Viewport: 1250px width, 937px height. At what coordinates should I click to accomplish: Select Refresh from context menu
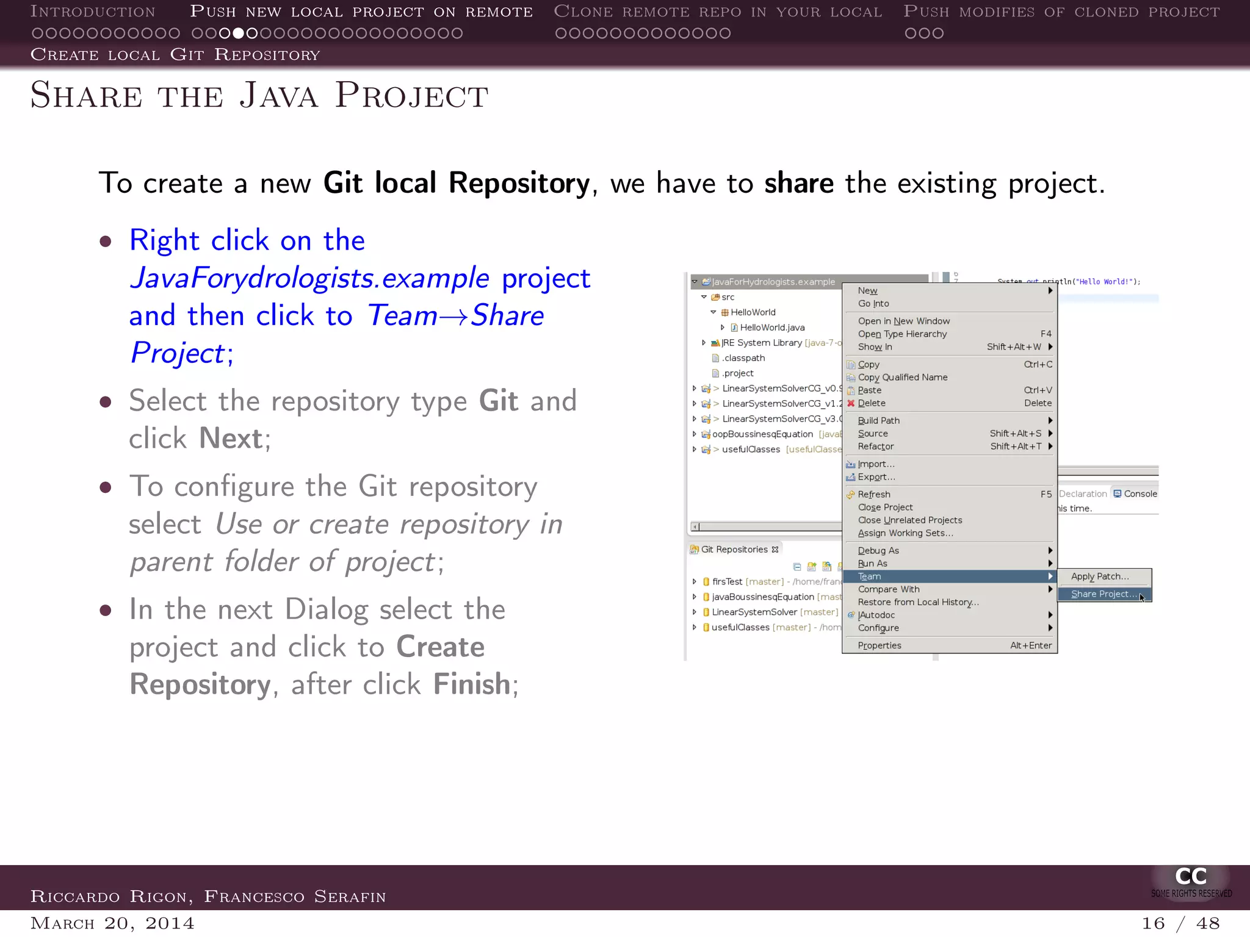click(950, 495)
